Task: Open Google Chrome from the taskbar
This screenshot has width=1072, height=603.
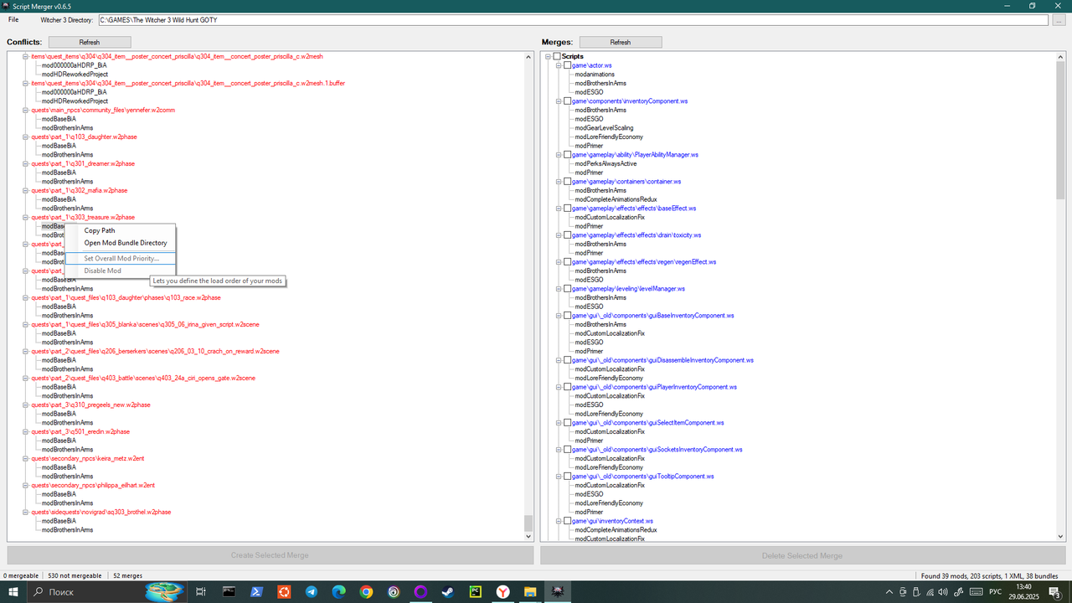Action: [366, 592]
